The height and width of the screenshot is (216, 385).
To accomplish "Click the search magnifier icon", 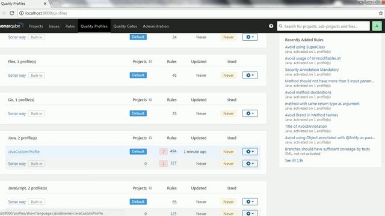I will (281, 26).
